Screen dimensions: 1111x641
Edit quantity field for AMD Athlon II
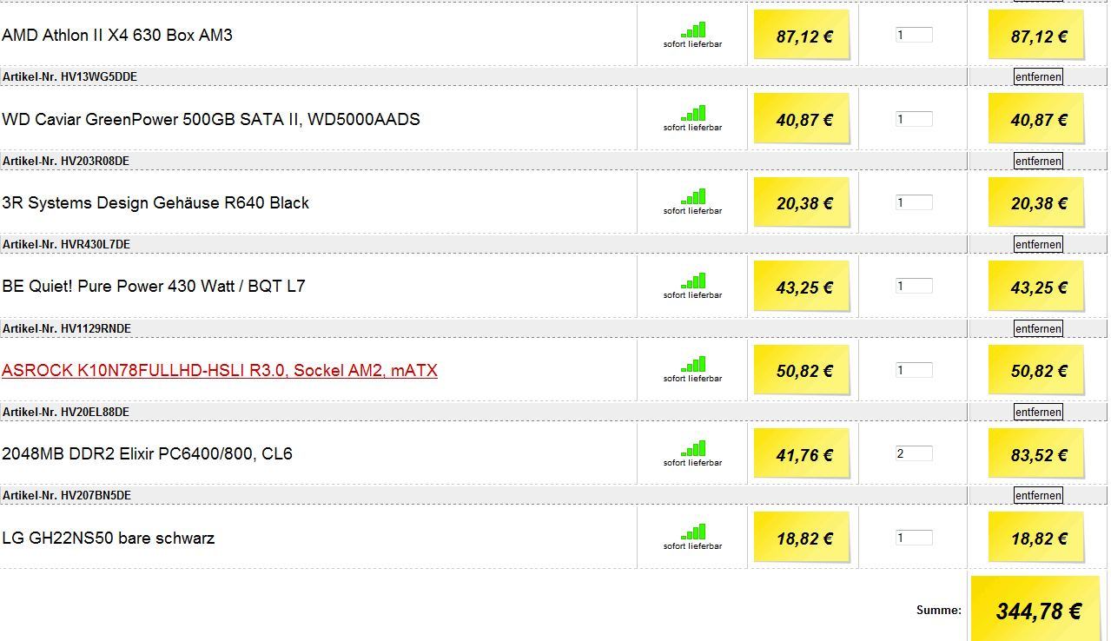click(914, 35)
